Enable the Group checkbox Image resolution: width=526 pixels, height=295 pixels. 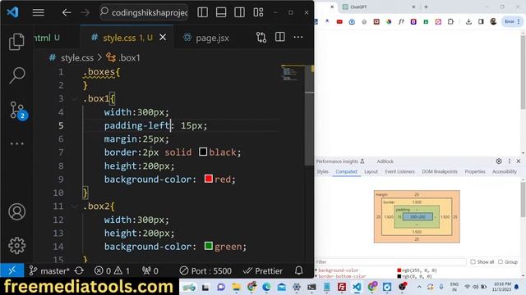(501, 262)
